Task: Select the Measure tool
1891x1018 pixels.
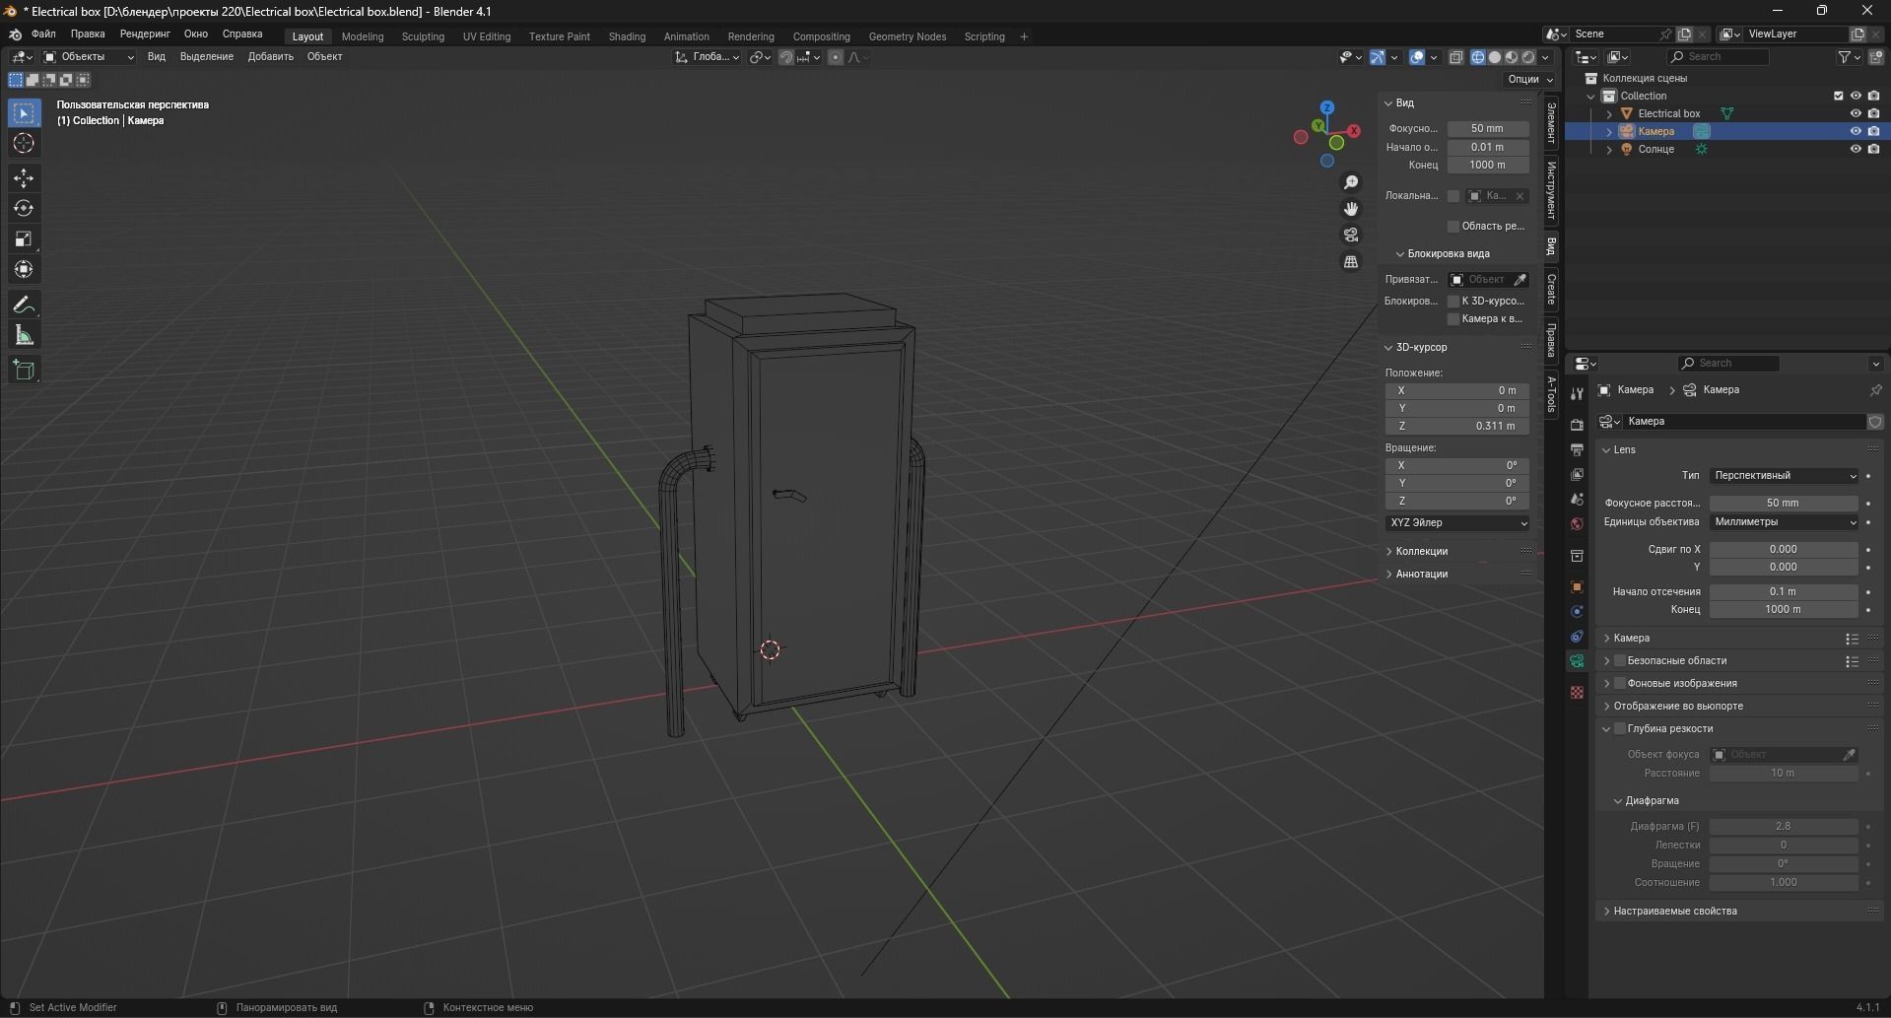Action: [24, 336]
